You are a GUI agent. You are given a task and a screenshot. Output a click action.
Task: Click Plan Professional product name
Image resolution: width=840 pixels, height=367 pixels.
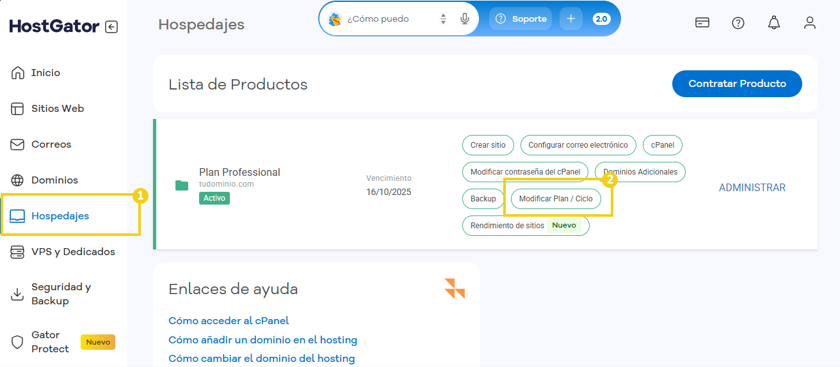click(x=239, y=172)
